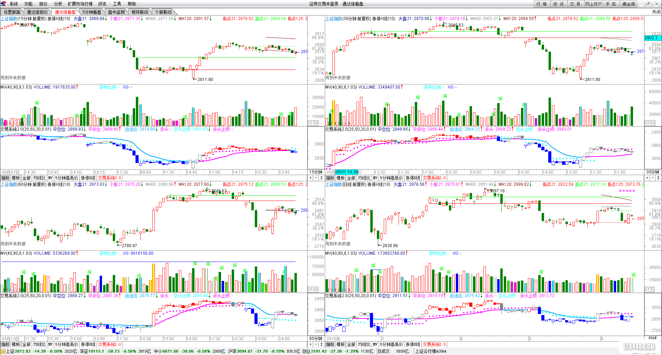Click the Z button on the 30分钟 chart

pyautogui.click(x=658, y=178)
